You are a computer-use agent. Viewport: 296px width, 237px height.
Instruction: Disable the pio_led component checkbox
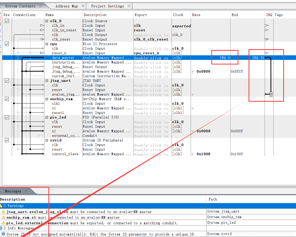point(7,117)
